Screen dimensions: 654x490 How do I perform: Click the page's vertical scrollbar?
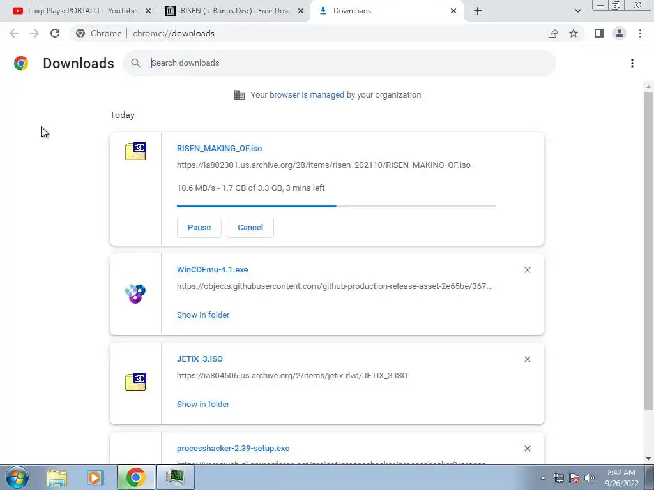click(648, 250)
